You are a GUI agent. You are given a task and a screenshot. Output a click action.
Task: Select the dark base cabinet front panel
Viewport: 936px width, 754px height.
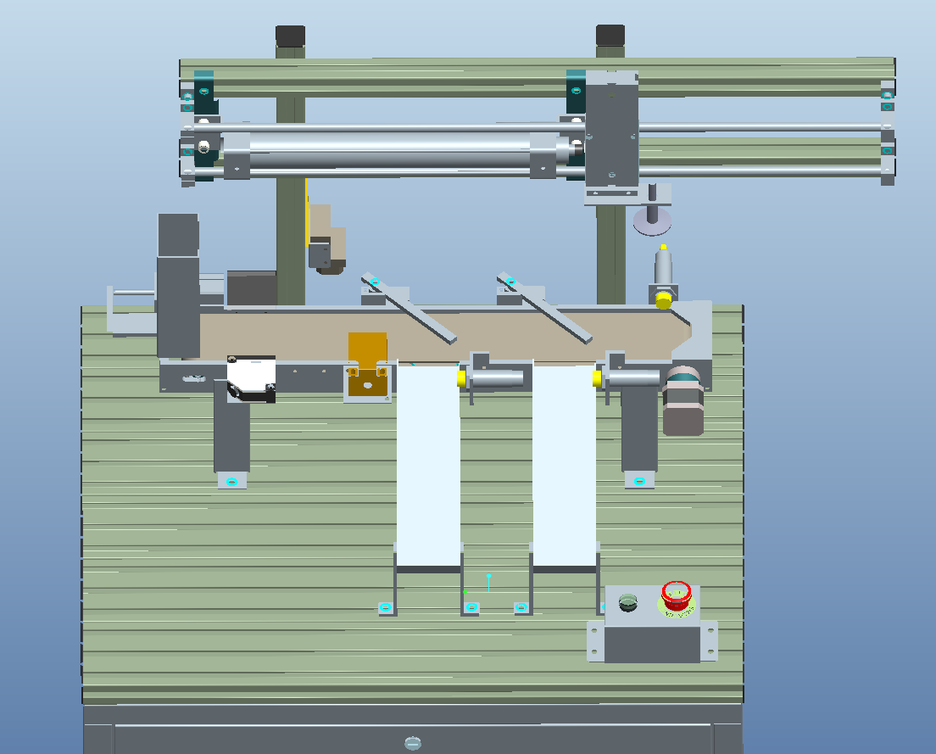(413, 729)
